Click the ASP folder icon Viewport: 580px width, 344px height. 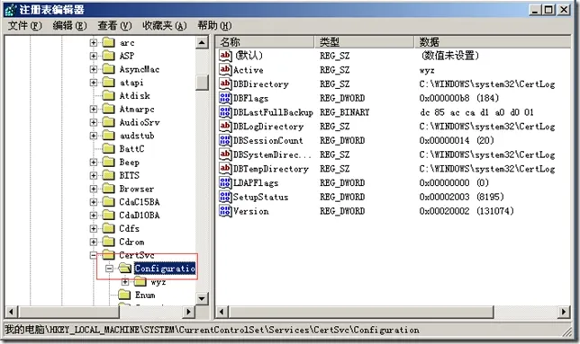point(108,56)
